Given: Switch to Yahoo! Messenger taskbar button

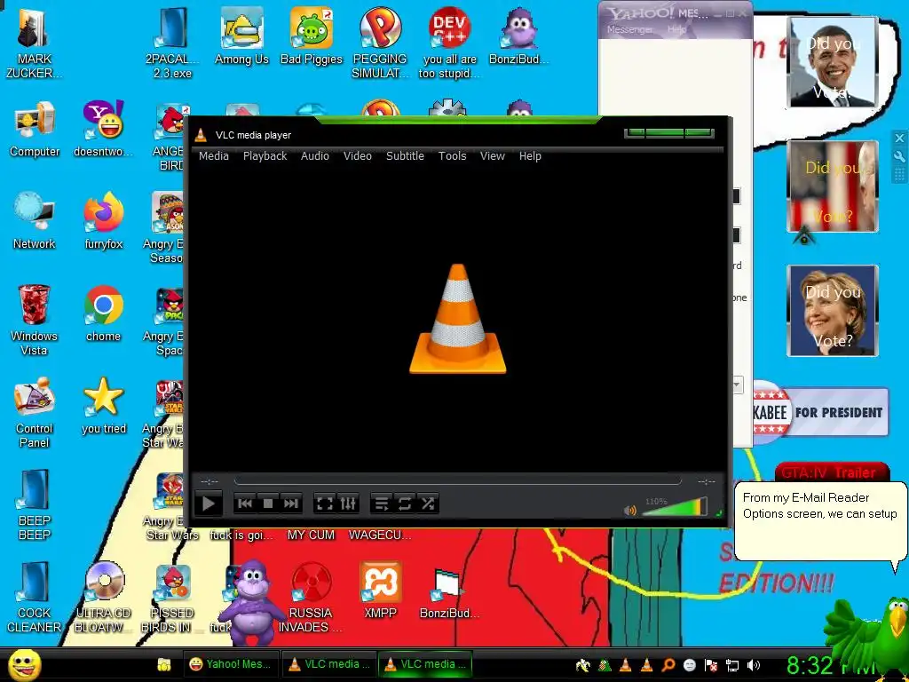Looking at the screenshot, I should (231, 664).
